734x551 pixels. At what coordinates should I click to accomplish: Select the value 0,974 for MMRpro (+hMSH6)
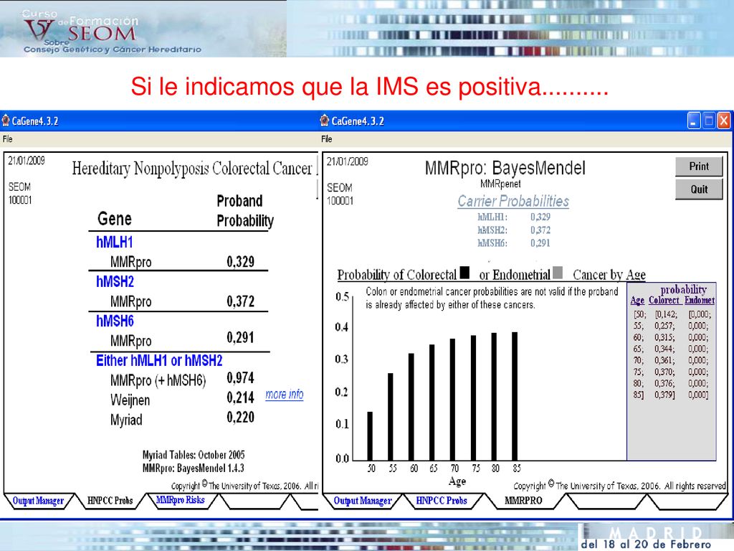241,377
